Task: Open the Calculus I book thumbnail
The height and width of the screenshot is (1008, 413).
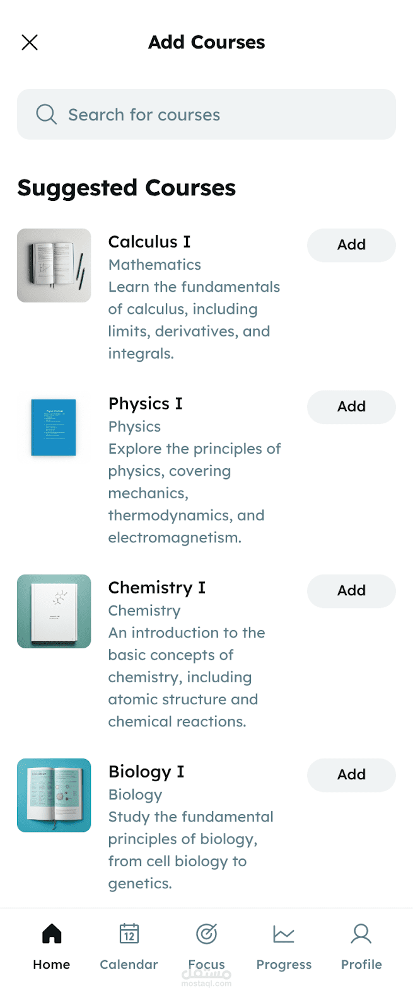Action: [x=54, y=265]
